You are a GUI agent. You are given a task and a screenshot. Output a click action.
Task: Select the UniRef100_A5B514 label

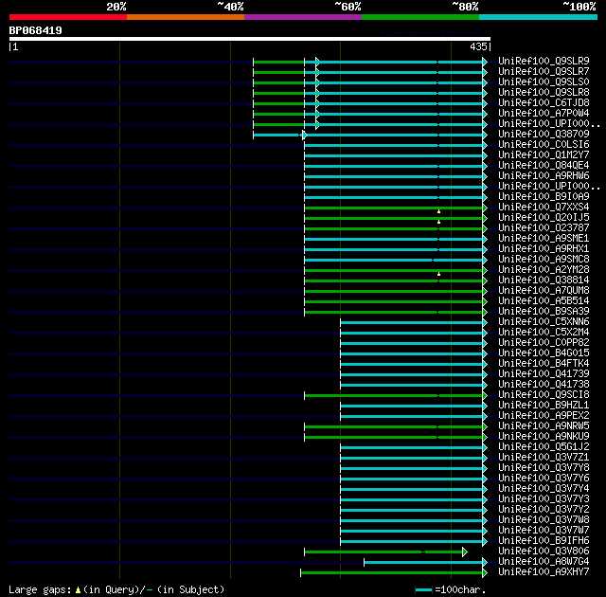click(544, 301)
